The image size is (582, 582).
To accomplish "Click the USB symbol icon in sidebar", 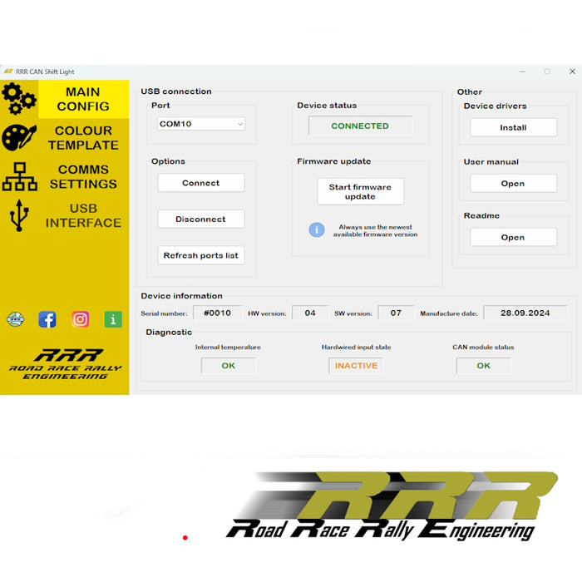I will tap(18, 215).
